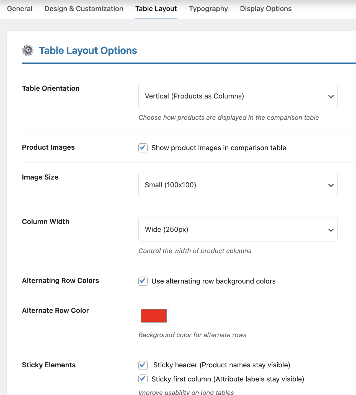The height and width of the screenshot is (395, 356).
Task: Open the red Alternate Row Color swatch
Action: pos(154,316)
